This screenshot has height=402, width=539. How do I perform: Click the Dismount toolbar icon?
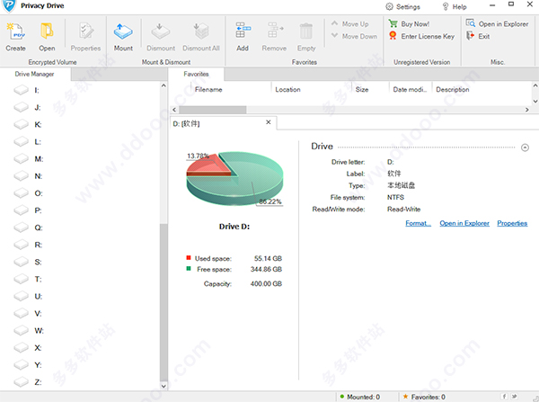tap(161, 31)
